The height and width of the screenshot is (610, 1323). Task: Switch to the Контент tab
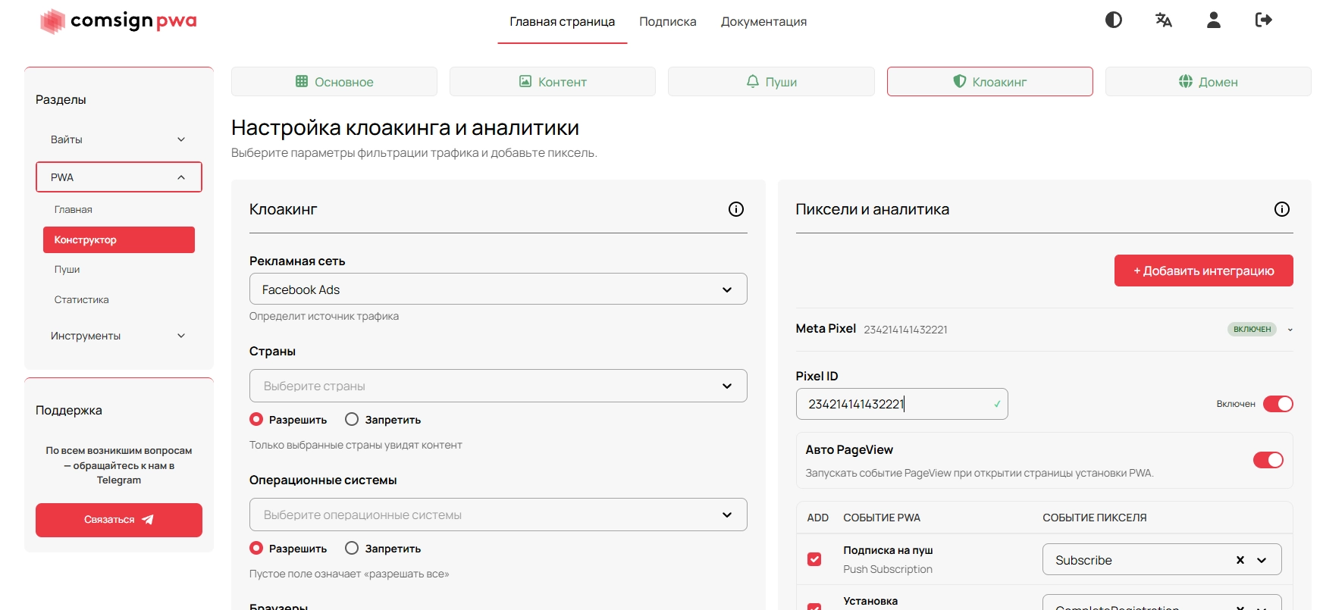[x=553, y=82]
